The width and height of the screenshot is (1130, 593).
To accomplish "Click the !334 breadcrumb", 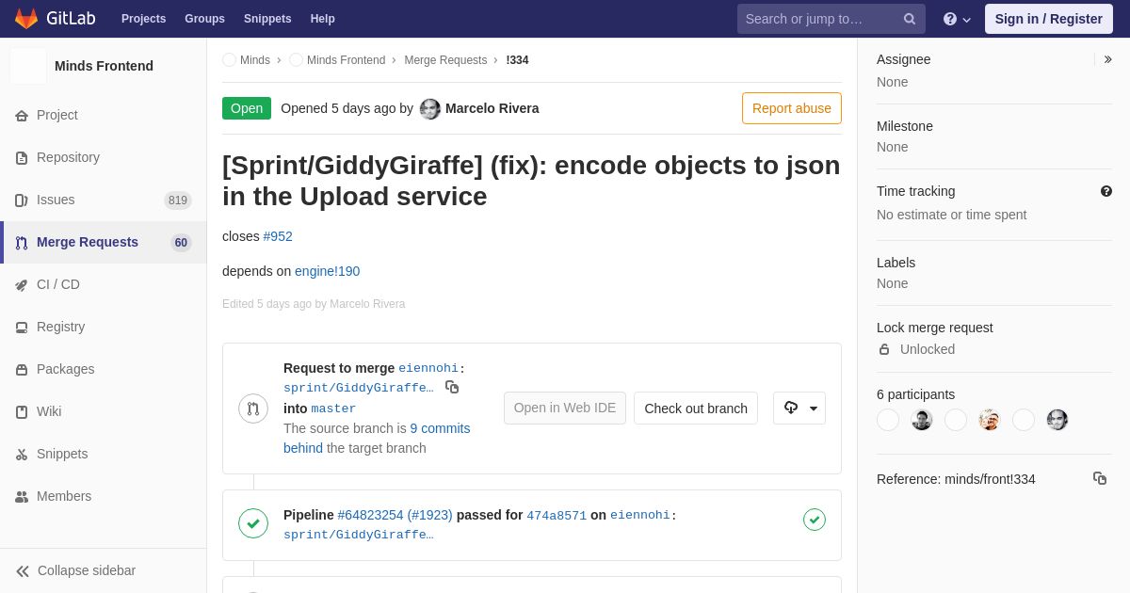I will (517, 60).
